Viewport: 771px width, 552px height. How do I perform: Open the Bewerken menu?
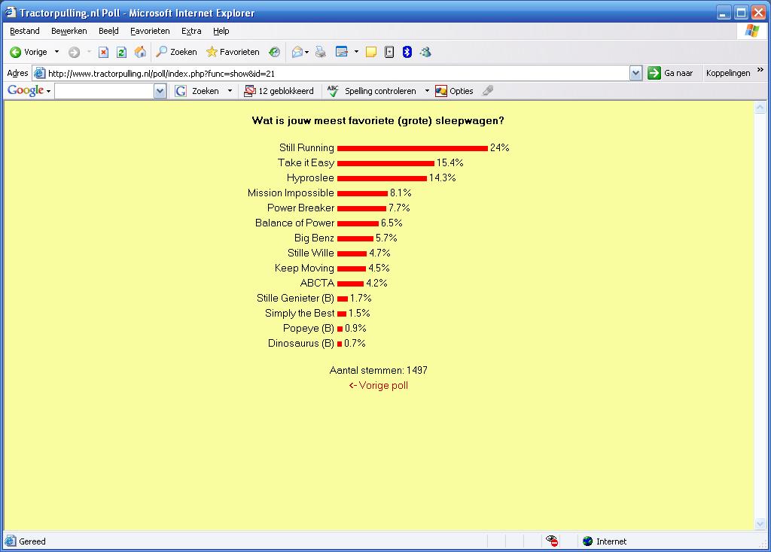tap(69, 31)
